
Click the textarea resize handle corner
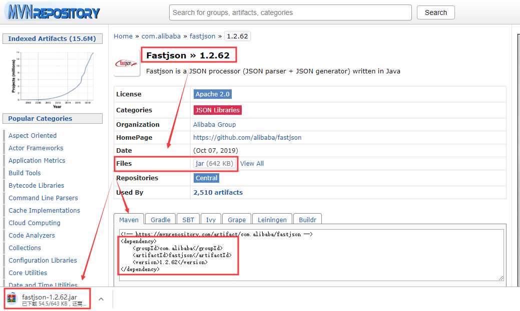(501, 278)
